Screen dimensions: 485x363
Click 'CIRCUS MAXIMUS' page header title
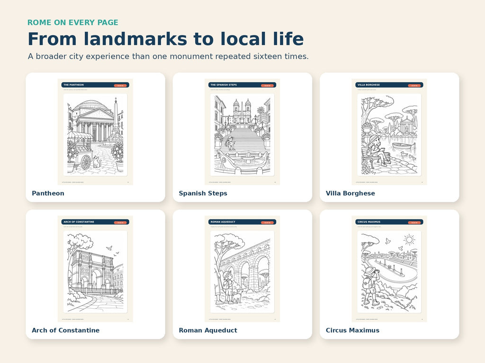click(x=369, y=222)
